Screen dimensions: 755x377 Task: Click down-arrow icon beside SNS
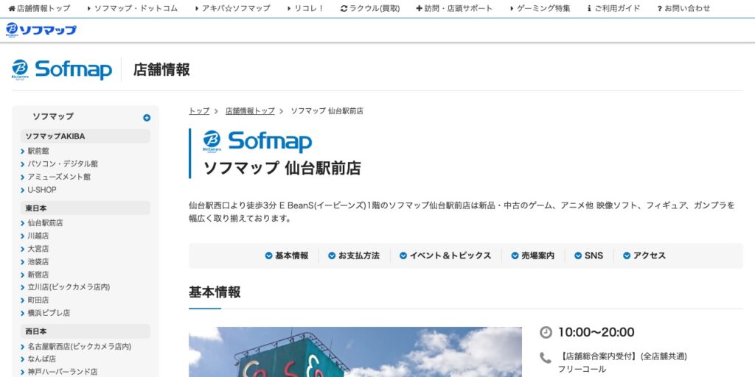578,256
